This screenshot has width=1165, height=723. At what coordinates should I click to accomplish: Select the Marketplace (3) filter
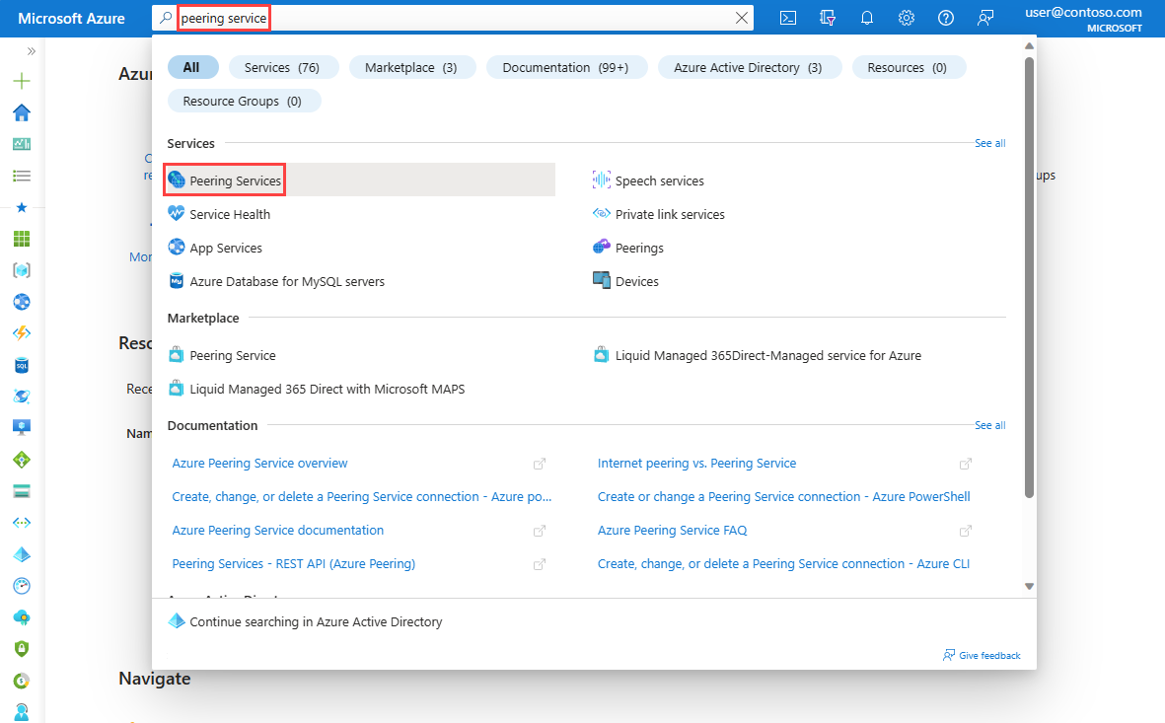coord(411,68)
